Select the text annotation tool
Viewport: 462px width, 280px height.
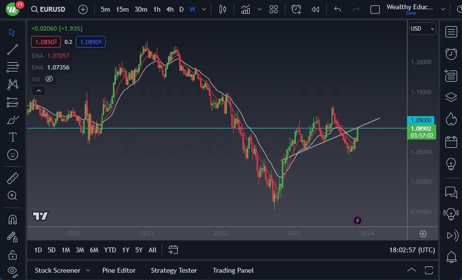coord(13,137)
